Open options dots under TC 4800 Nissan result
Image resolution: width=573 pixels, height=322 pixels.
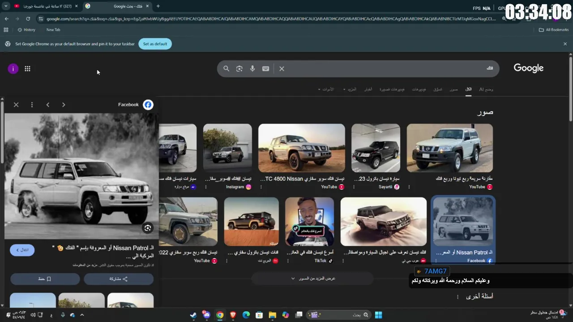[x=261, y=187]
